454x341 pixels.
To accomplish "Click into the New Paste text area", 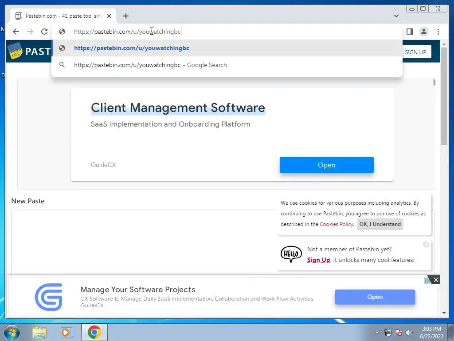I will [x=144, y=242].
